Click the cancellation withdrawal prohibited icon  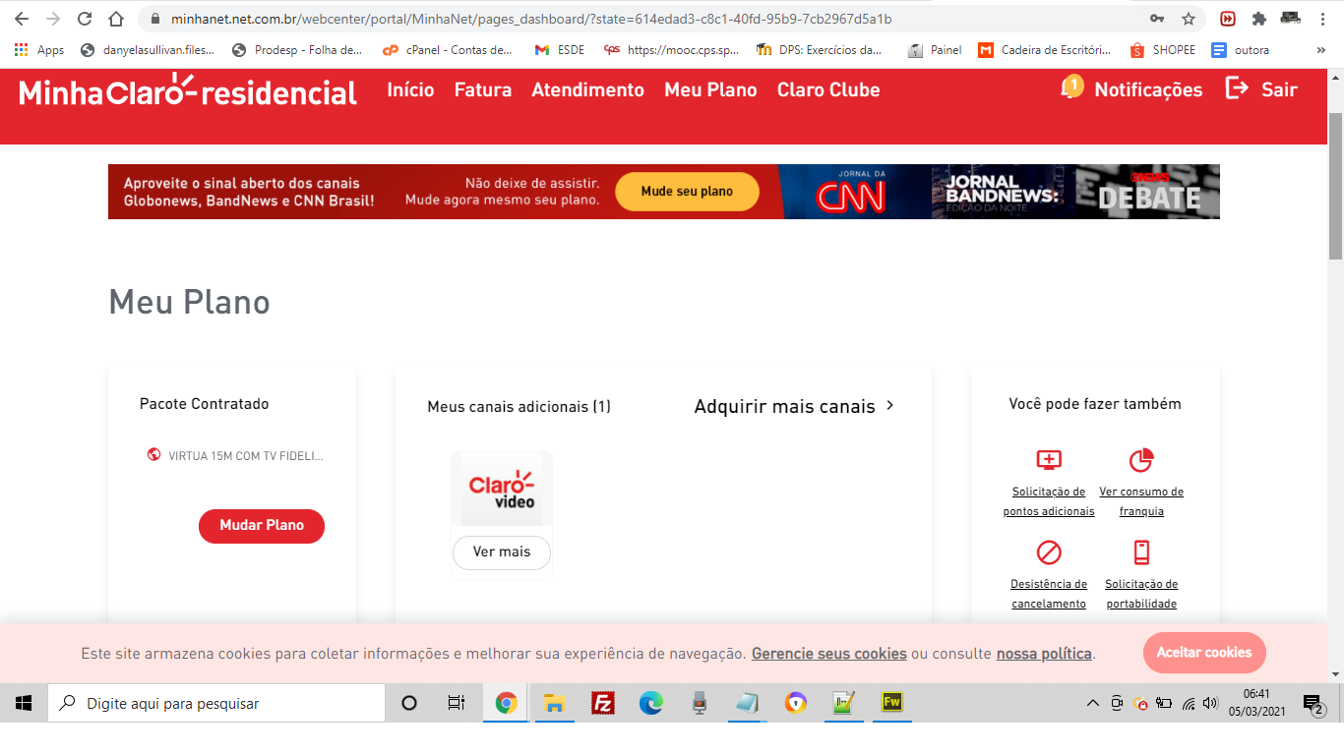(x=1049, y=552)
